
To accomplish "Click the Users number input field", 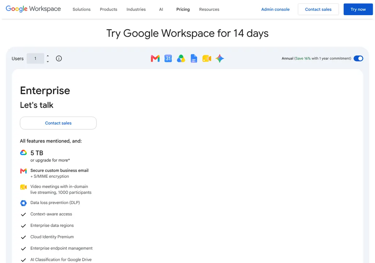I will pos(35,59).
